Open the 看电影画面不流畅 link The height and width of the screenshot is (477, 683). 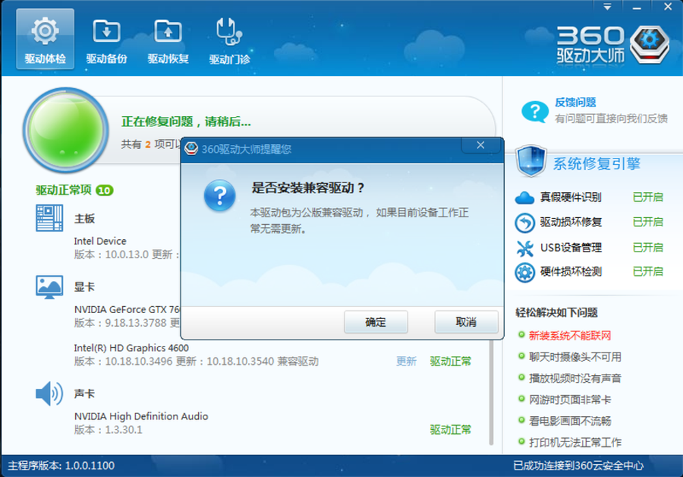570,421
